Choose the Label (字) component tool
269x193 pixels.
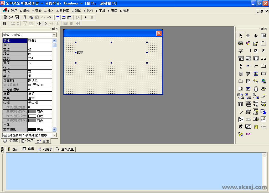coord(241,51)
